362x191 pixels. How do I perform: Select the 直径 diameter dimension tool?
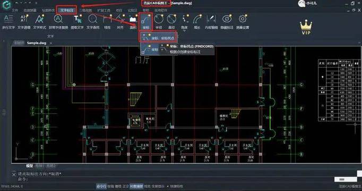pyautogui.click(x=171, y=22)
